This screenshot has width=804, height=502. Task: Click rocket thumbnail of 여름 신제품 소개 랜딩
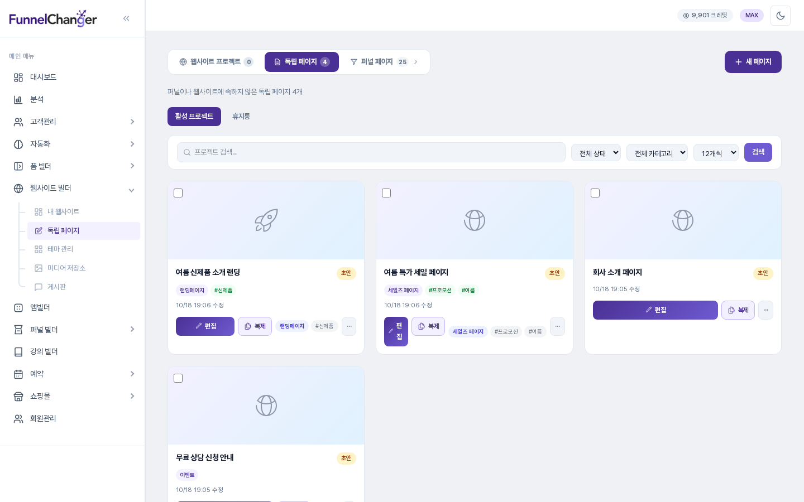point(266,220)
